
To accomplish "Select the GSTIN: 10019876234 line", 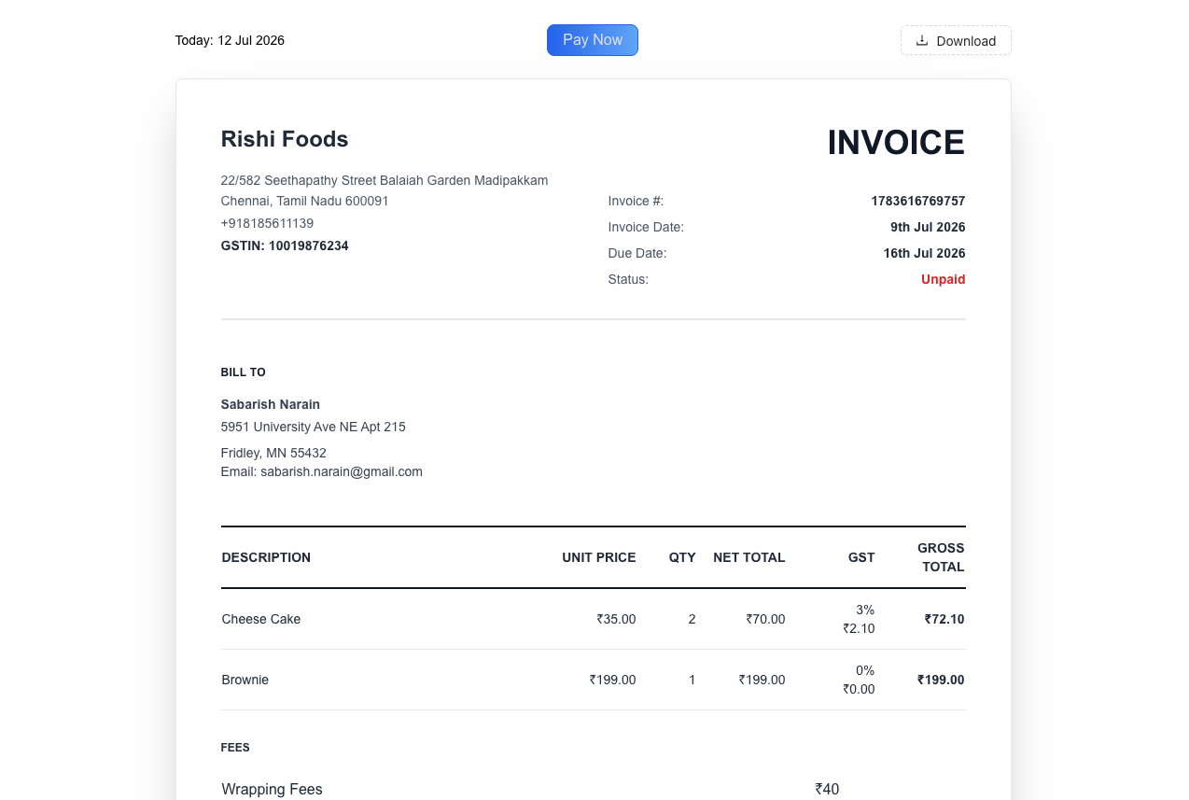I will pyautogui.click(x=285, y=246).
